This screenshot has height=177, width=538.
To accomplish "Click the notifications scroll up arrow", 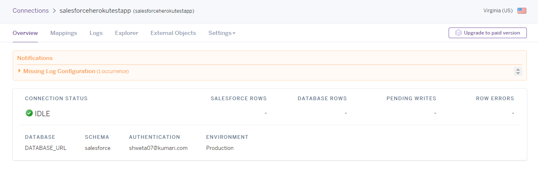I will coord(518,69).
